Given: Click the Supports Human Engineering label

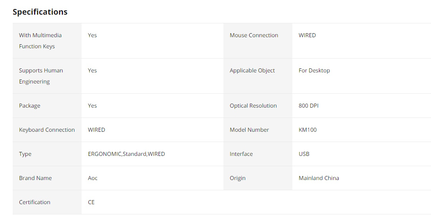Looking at the screenshot, I should pos(41,76).
